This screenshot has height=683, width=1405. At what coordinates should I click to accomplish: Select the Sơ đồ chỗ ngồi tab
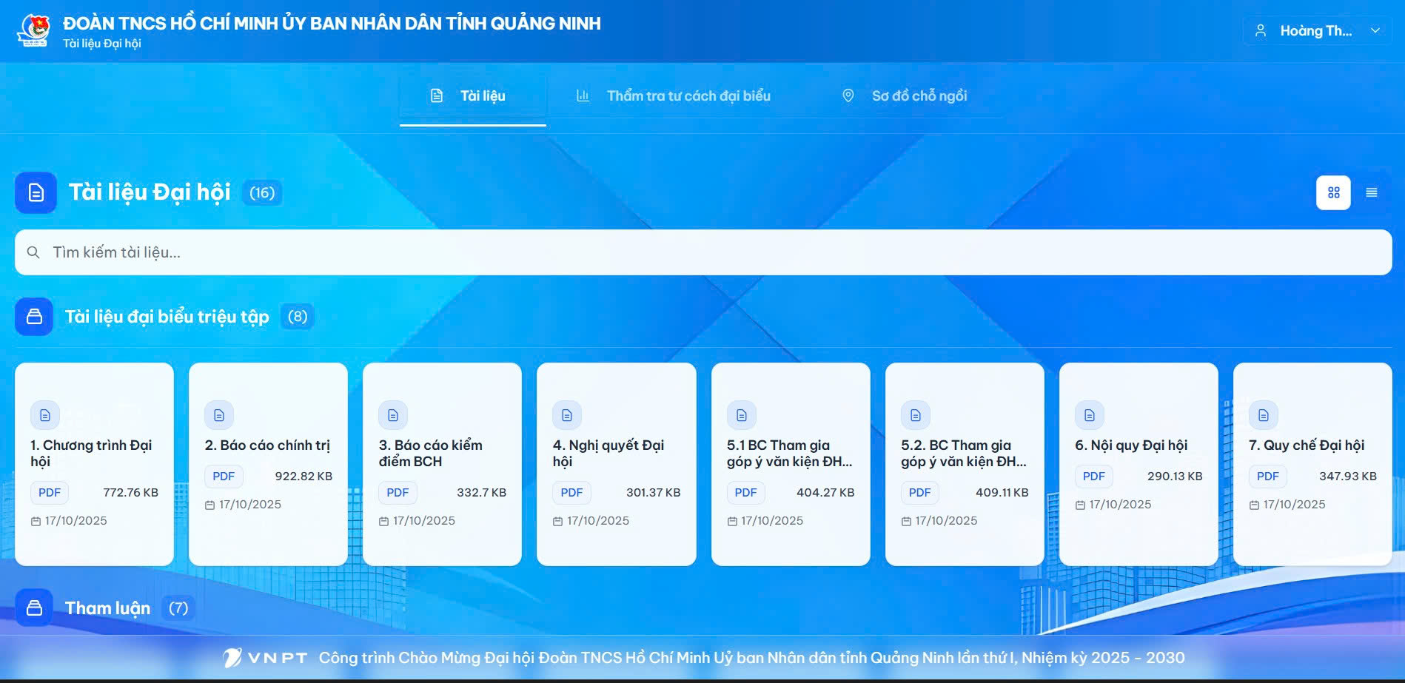905,96
